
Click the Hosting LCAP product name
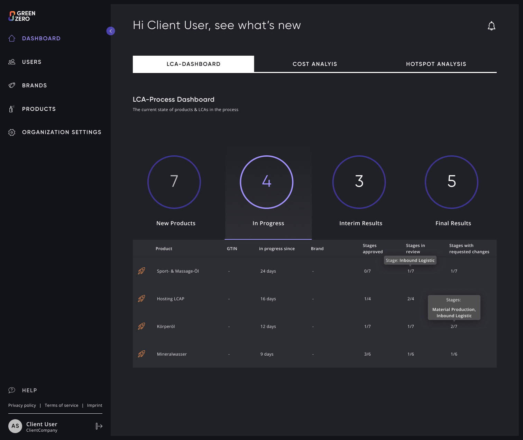(171, 299)
